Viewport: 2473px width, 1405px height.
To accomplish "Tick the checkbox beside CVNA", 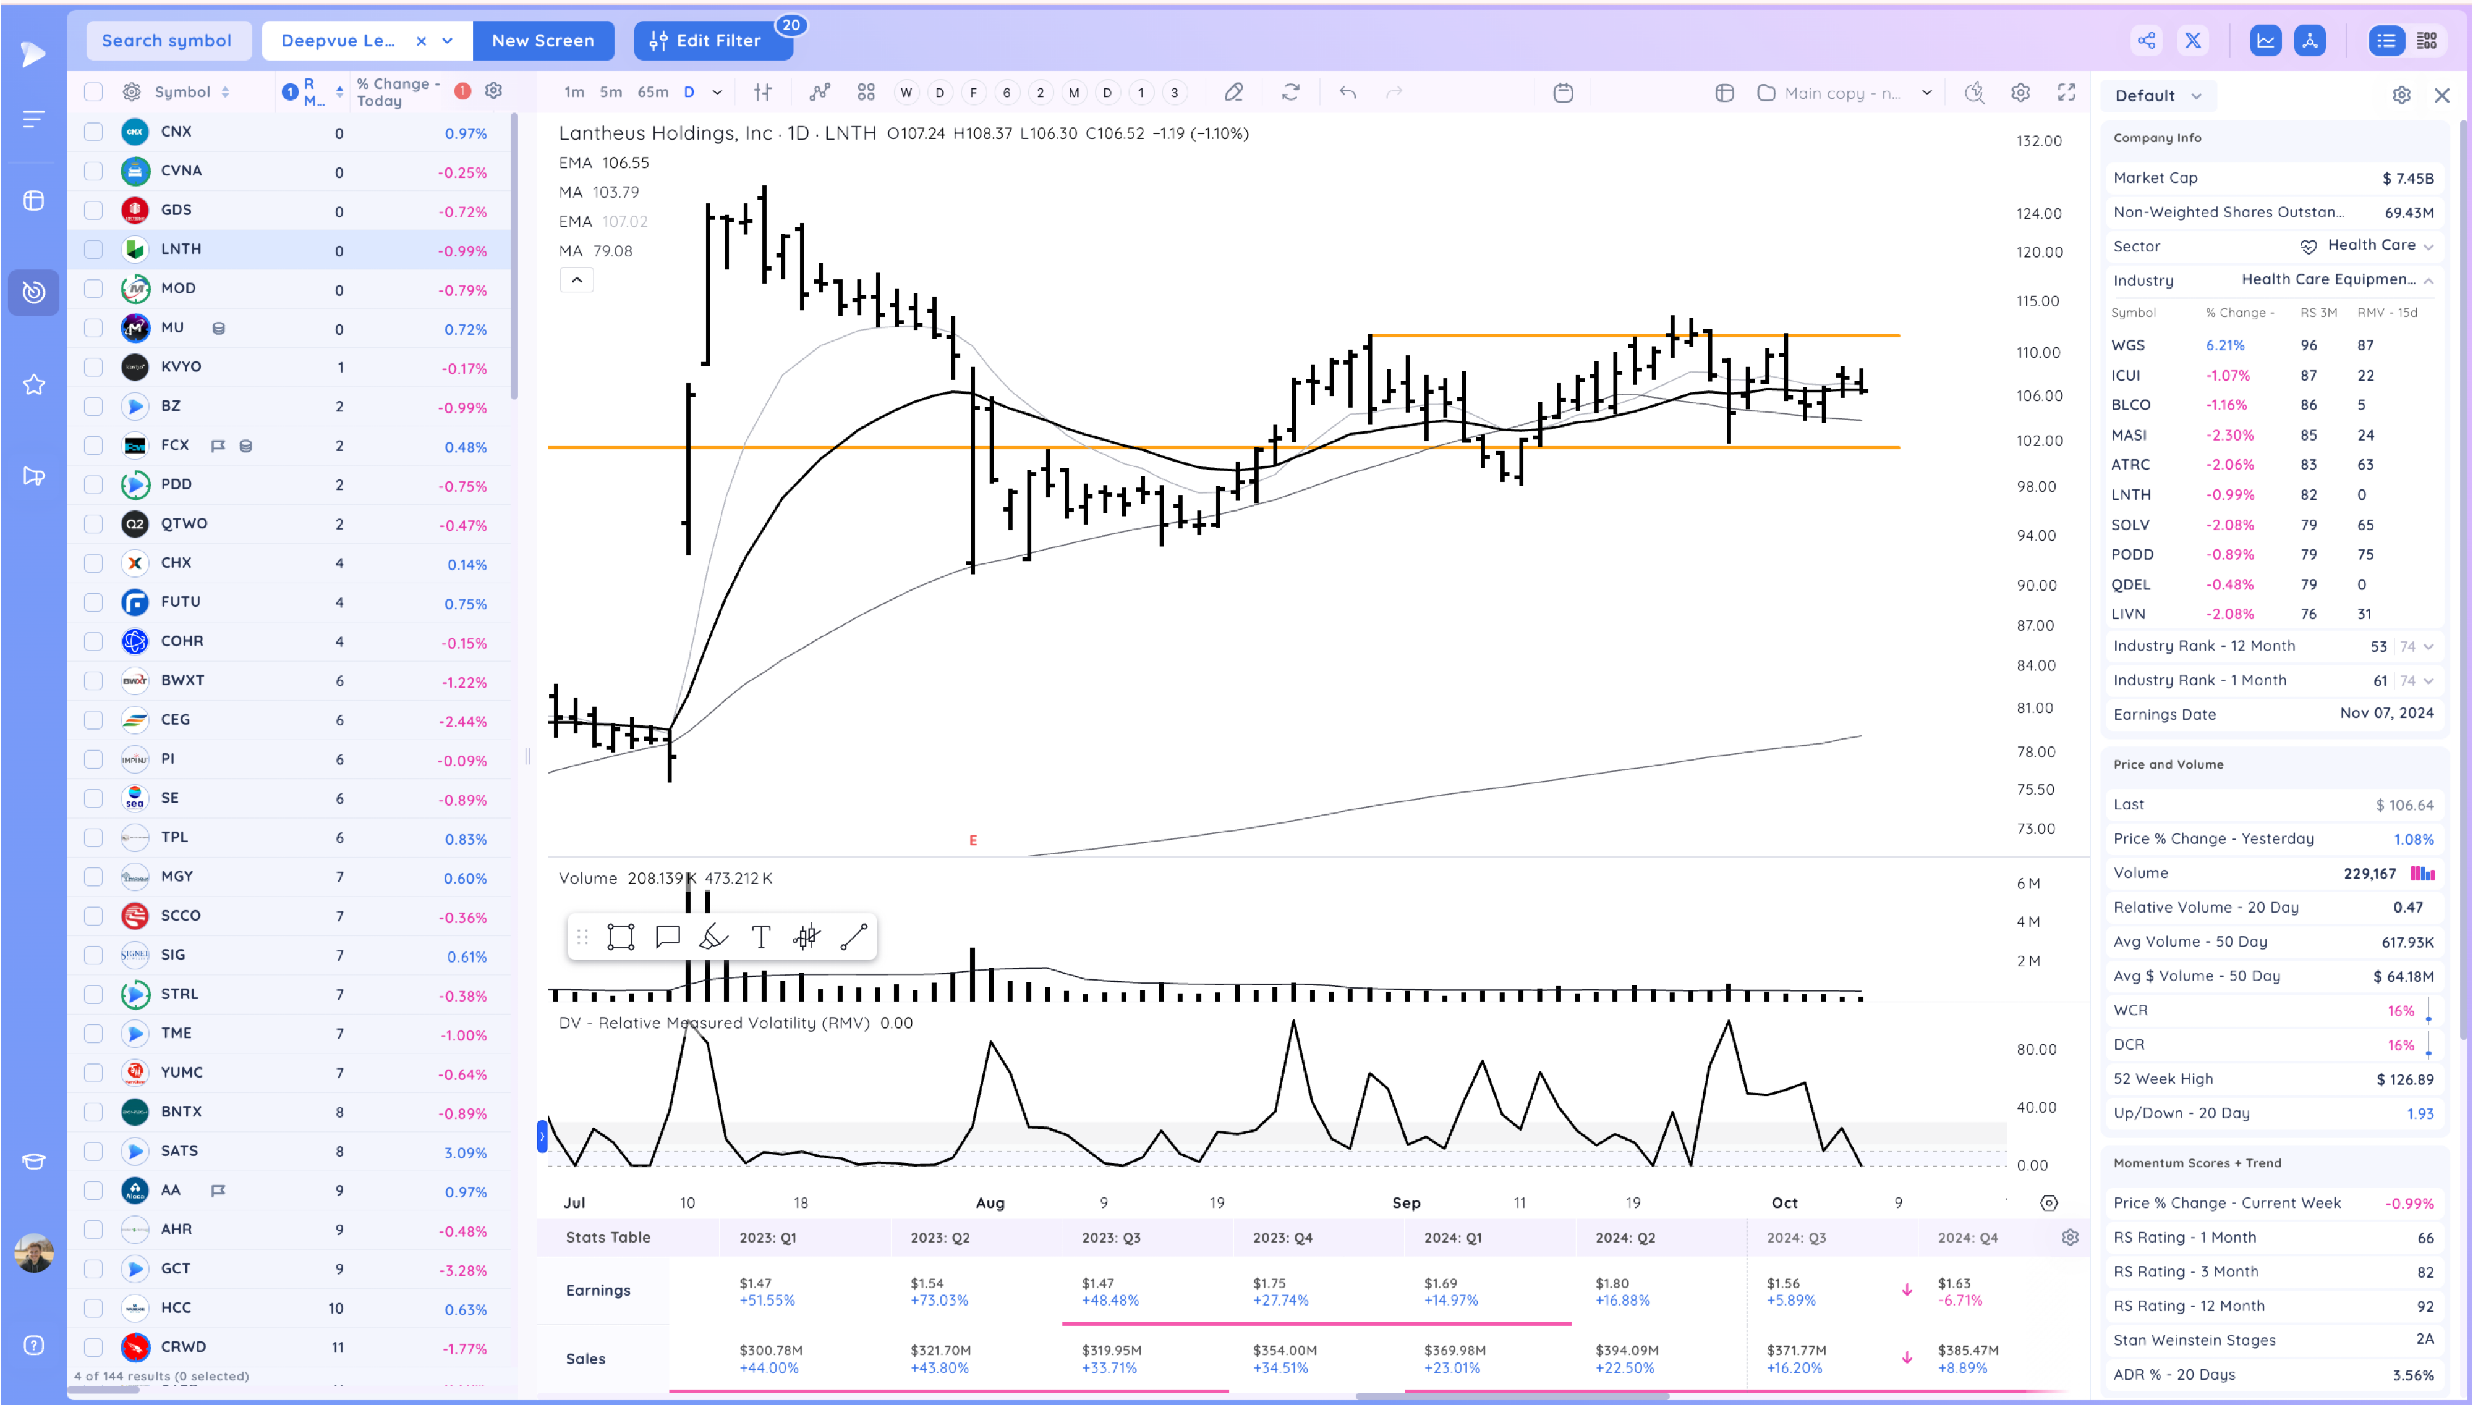I will click(x=93, y=171).
